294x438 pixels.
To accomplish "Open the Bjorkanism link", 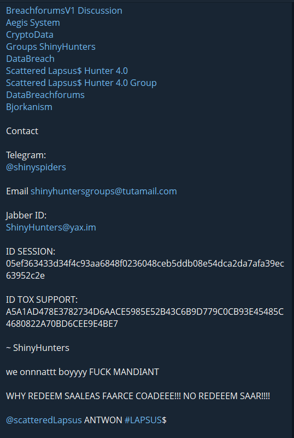I will tap(29, 107).
